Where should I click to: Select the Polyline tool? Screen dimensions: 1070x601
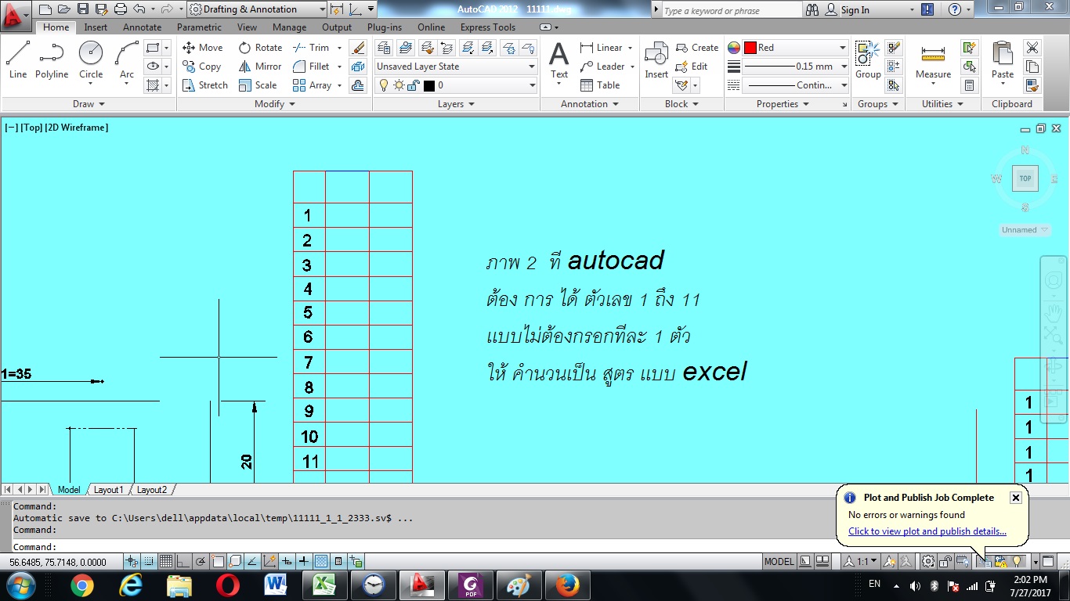coord(52,59)
